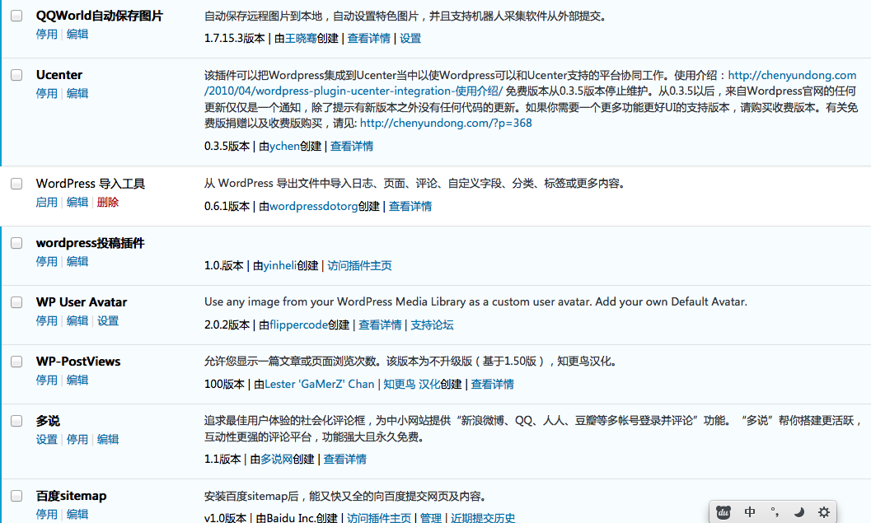
Task: Click the 0.3.5版本 text in Ucenter row
Action: pyautogui.click(x=227, y=146)
